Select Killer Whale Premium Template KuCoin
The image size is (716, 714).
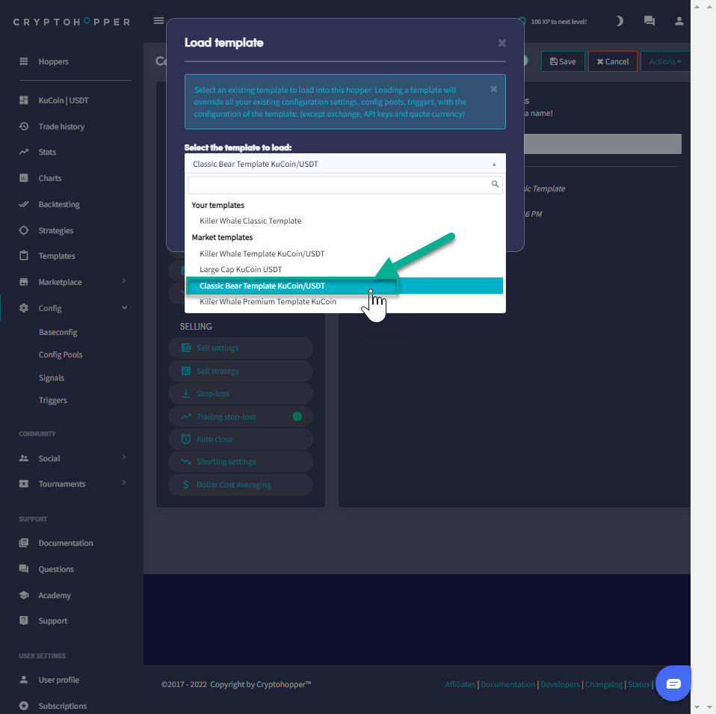268,302
